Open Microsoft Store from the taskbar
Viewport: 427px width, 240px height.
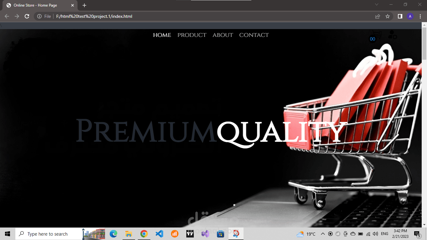pyautogui.click(x=220, y=234)
